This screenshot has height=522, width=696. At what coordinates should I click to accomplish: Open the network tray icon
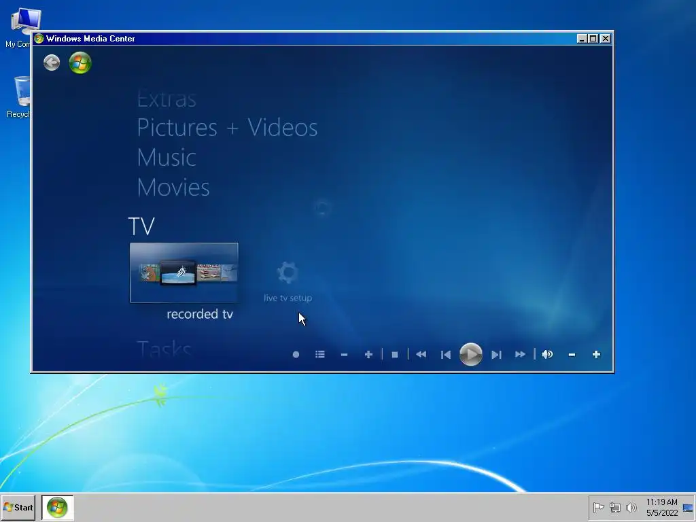point(614,507)
